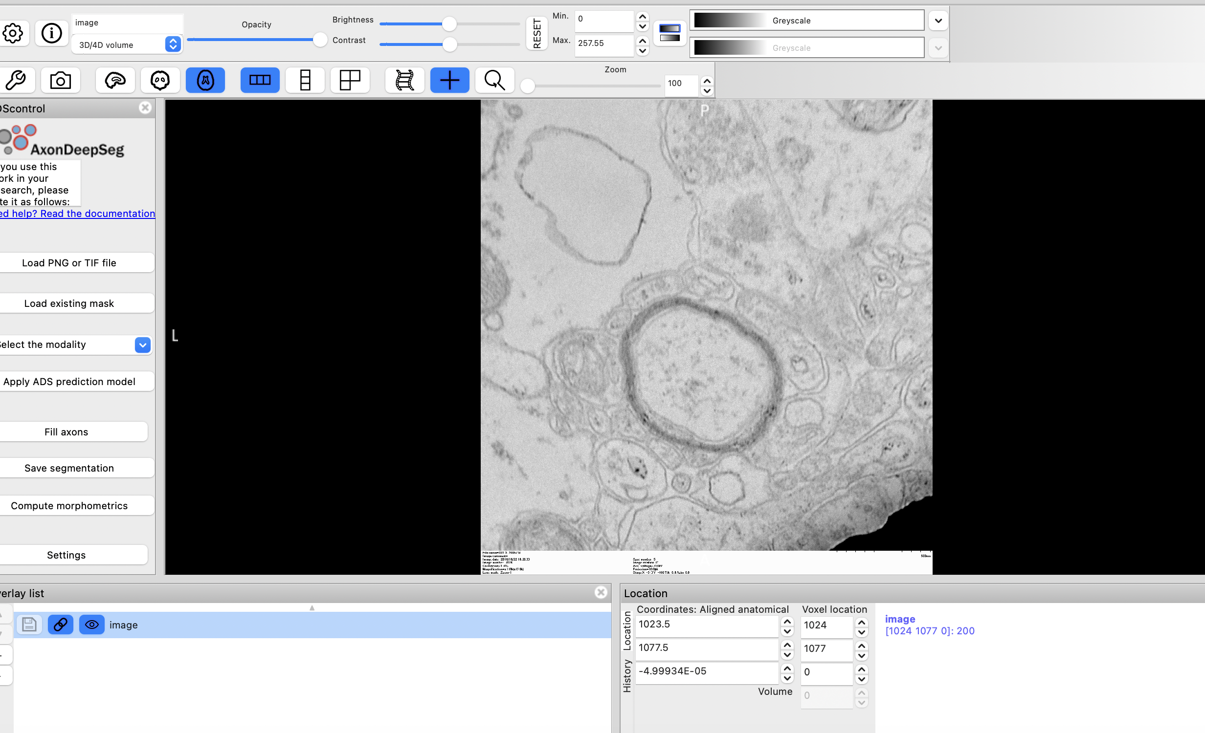Open the magnifying glass zoom tool
Viewport: 1205px width, 733px height.
pos(494,80)
